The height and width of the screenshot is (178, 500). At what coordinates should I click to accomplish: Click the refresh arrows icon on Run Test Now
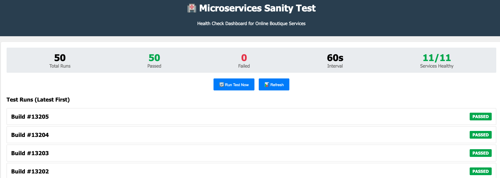222,84
